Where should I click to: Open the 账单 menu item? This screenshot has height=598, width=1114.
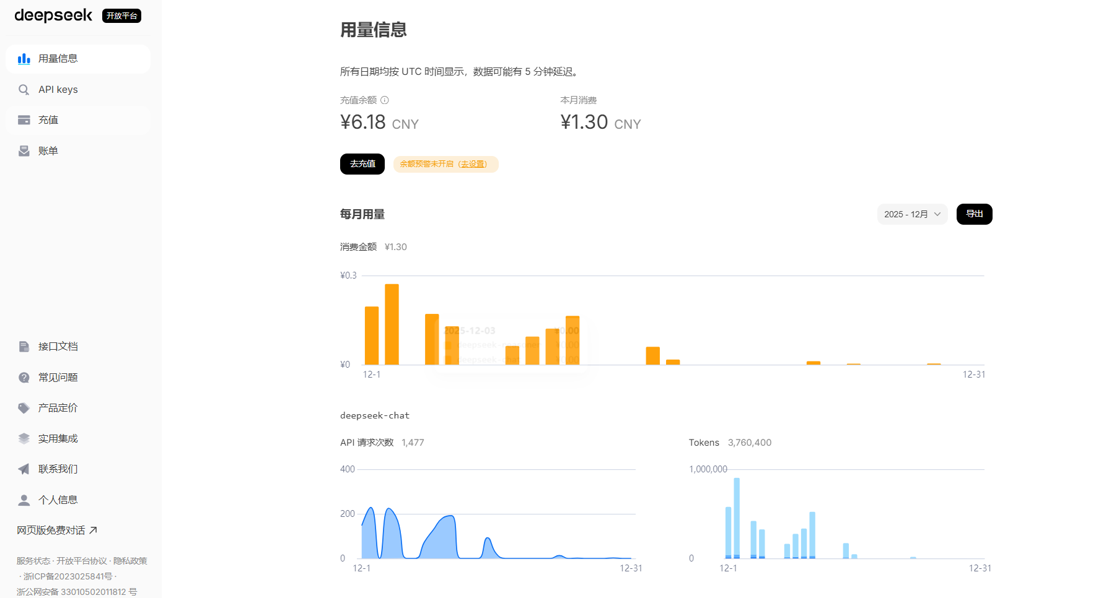pyautogui.click(x=78, y=151)
